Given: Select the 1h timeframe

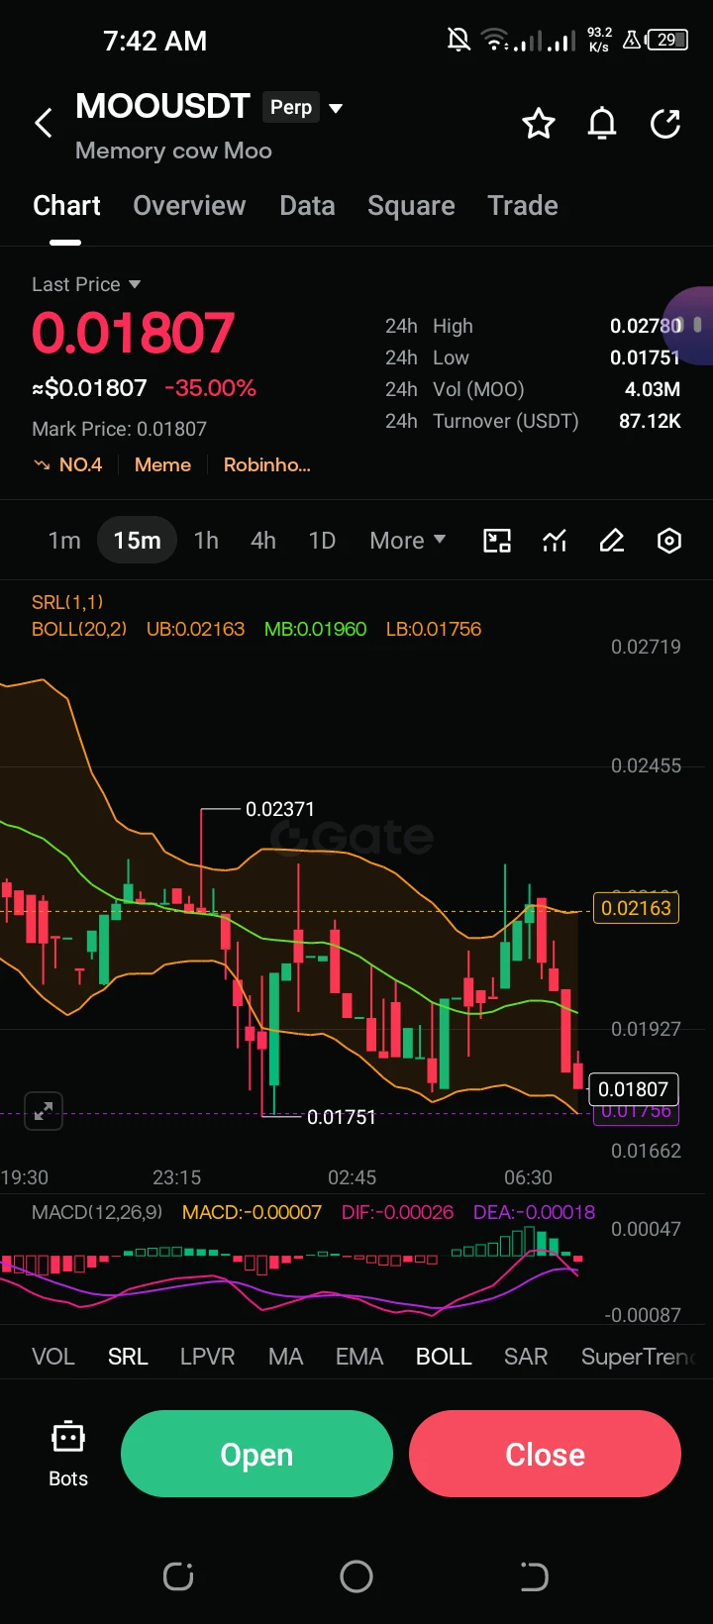Looking at the screenshot, I should 206,541.
